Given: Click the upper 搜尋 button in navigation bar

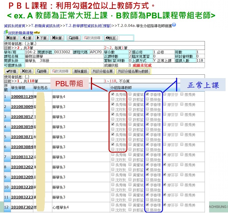Looking at the screenshot, I should (x=74, y=38).
